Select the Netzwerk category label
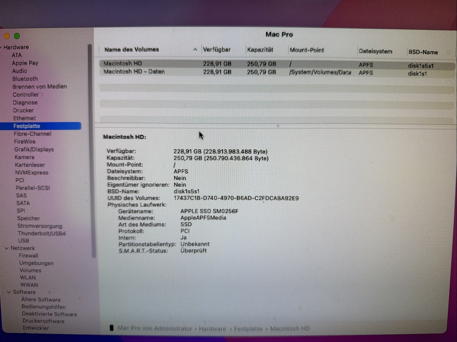The image size is (457, 342). (x=23, y=248)
